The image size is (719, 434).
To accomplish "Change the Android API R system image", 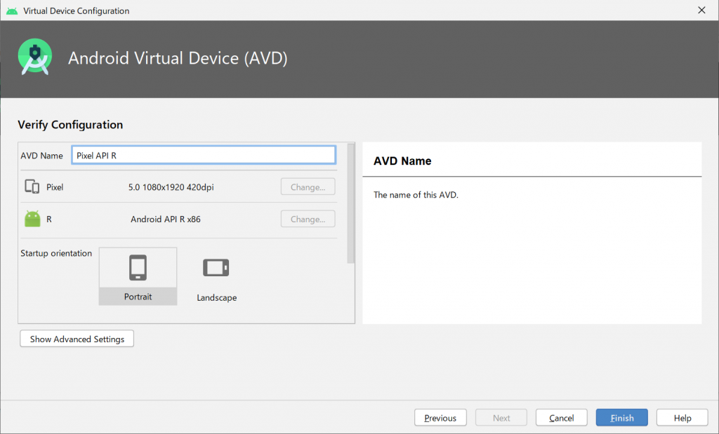I will [308, 219].
